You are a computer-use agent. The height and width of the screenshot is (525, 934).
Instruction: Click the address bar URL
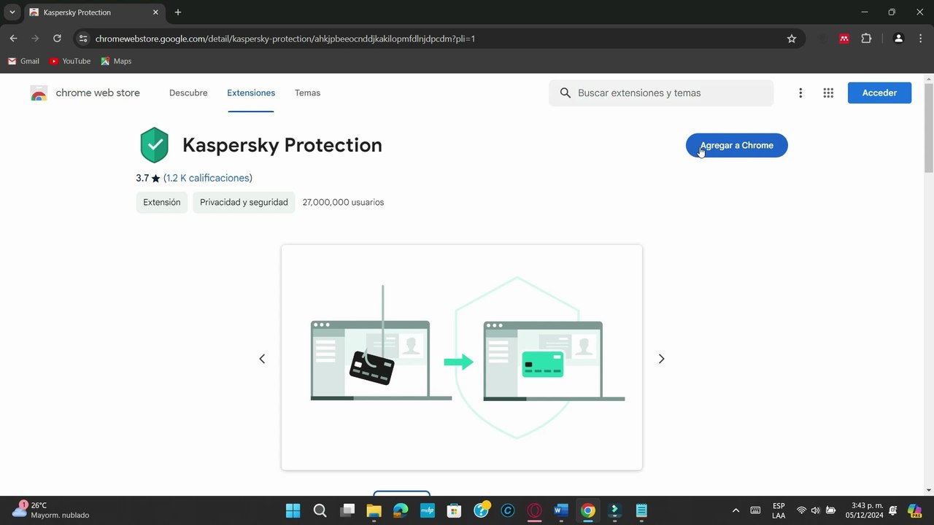(x=285, y=39)
